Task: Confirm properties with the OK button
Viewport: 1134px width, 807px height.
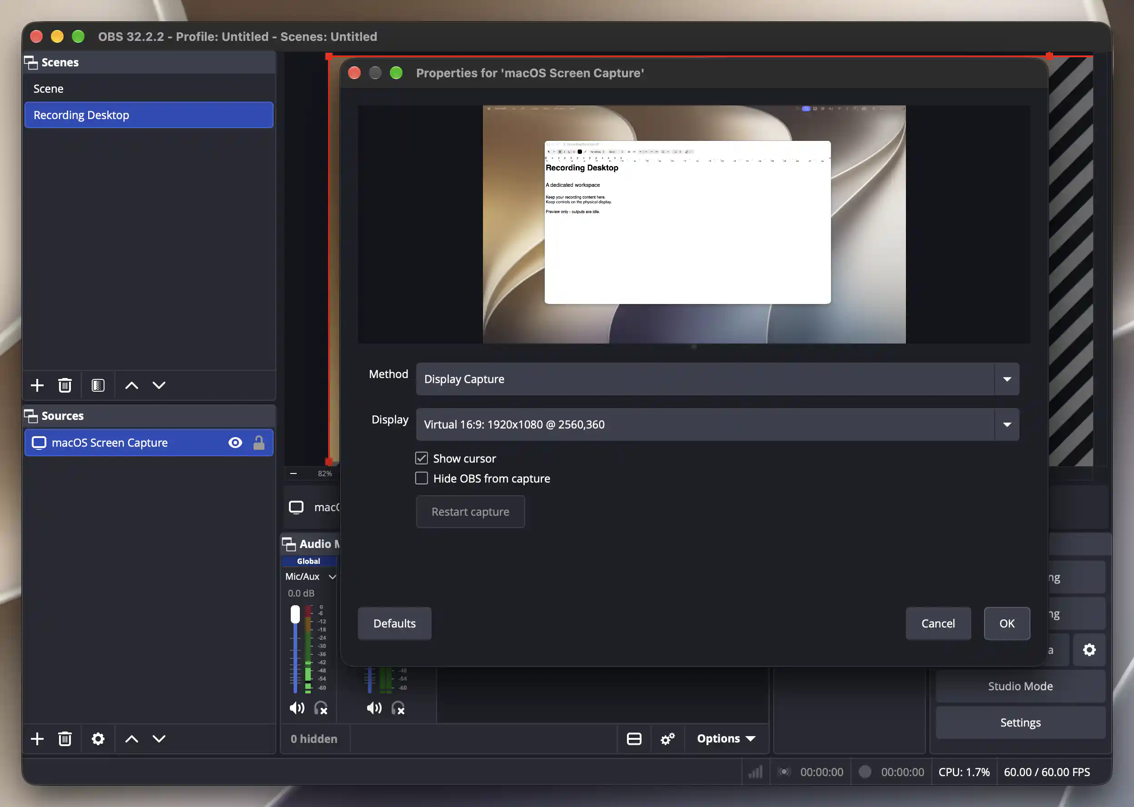Action: (1007, 623)
